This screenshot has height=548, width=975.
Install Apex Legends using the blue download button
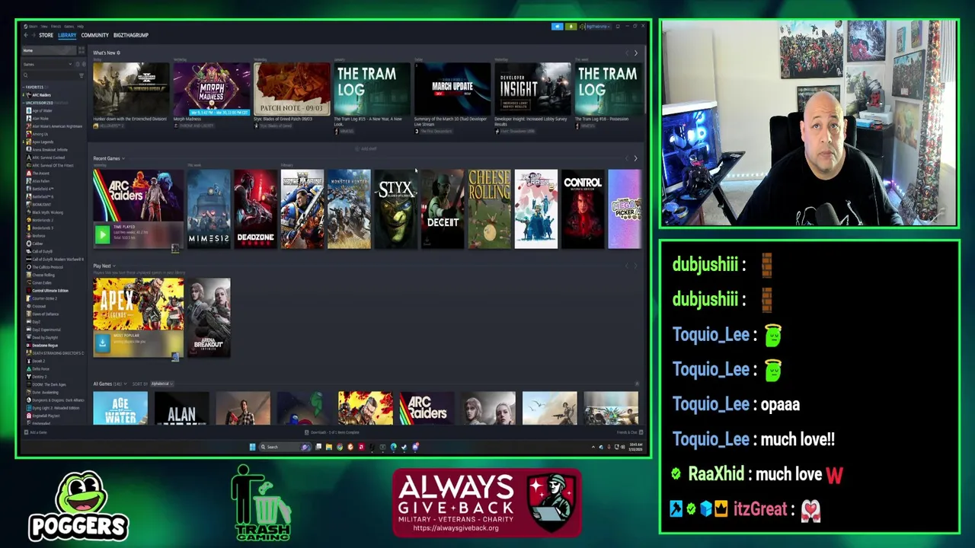(102, 343)
